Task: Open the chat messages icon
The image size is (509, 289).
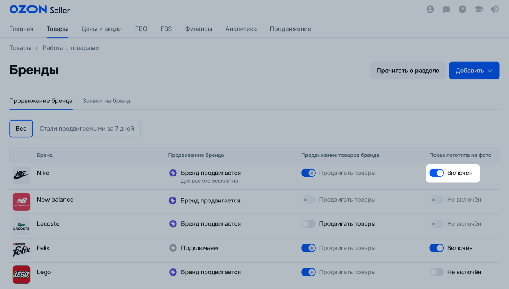Action: point(446,9)
